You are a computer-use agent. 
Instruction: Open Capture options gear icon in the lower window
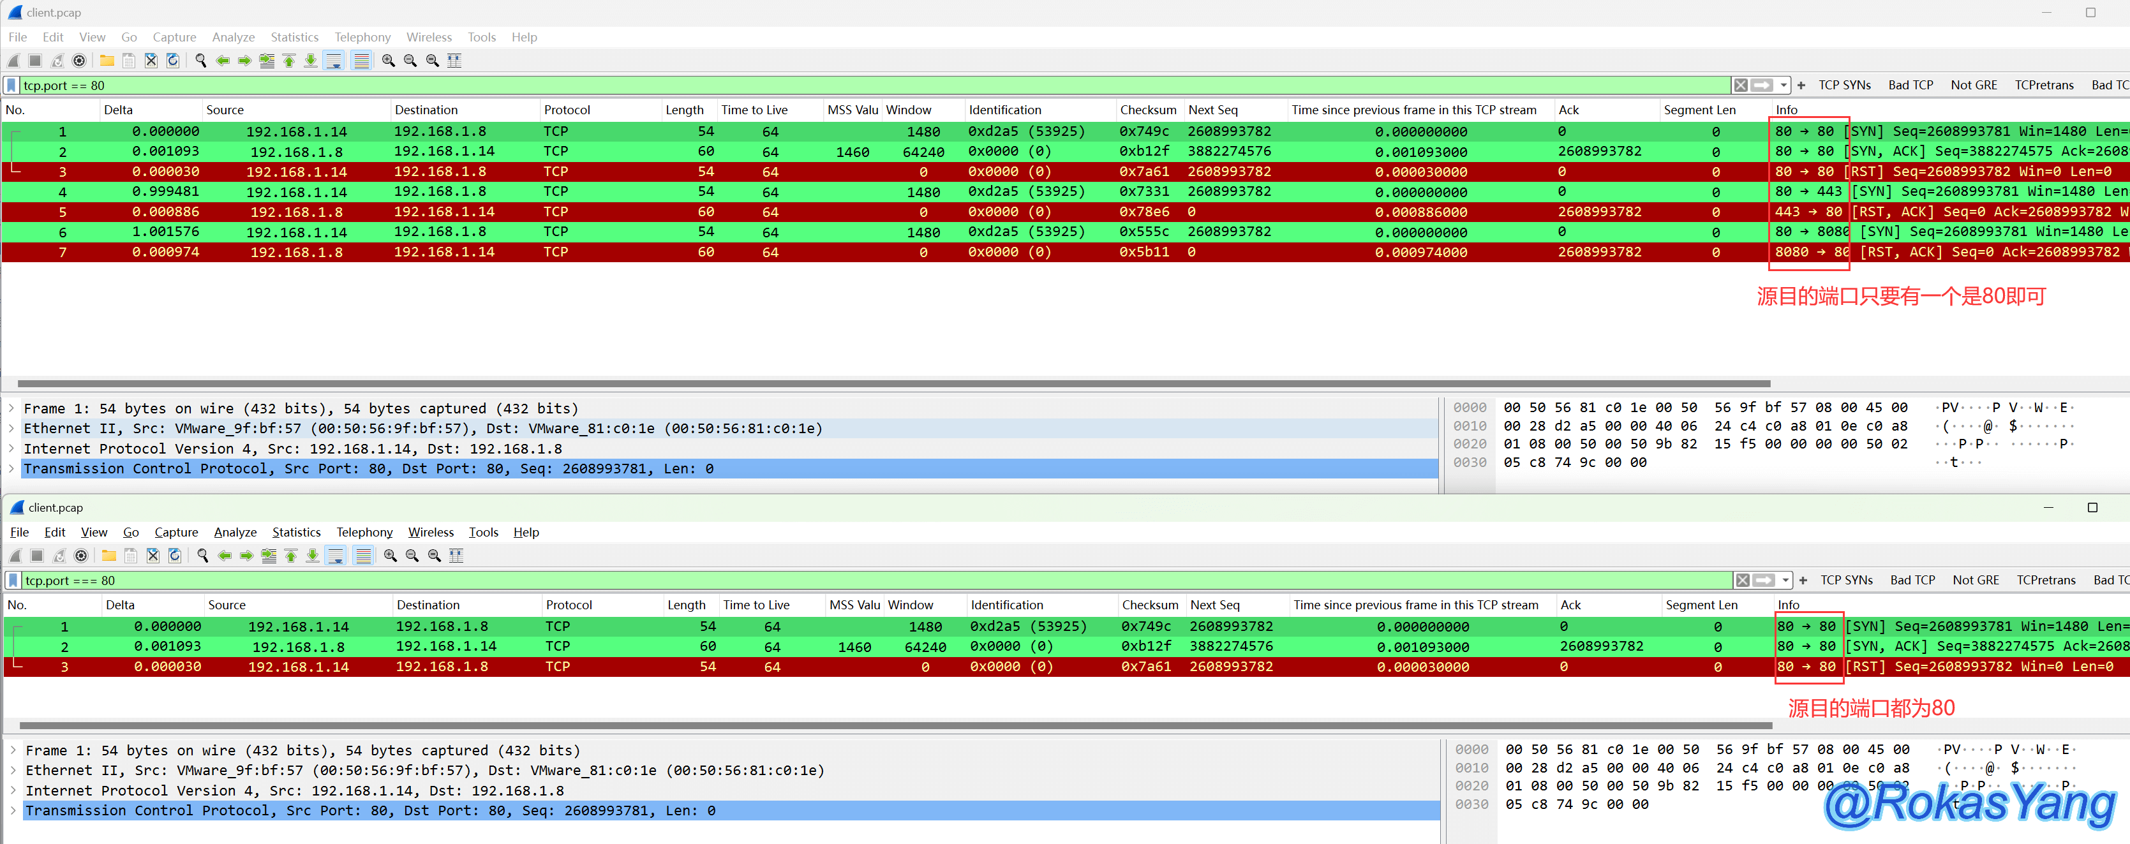[81, 556]
